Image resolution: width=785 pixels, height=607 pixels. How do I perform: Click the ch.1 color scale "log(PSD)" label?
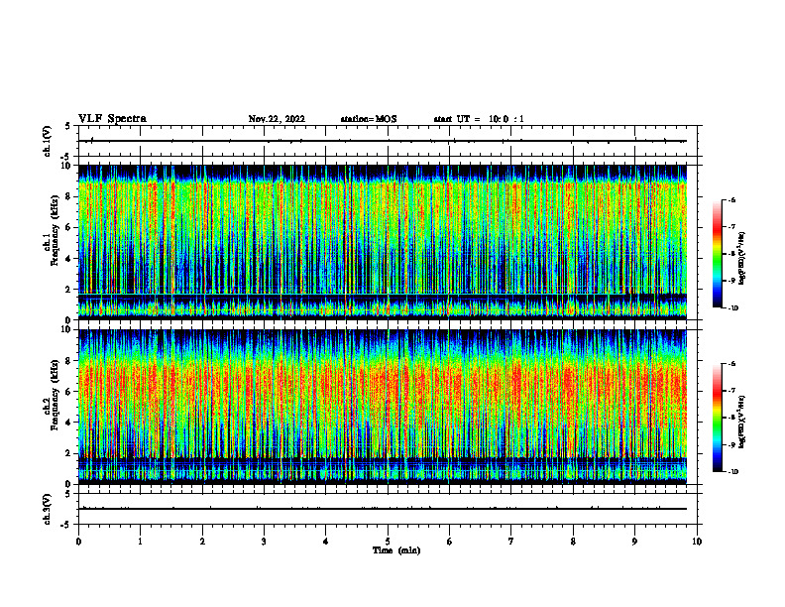(x=742, y=258)
